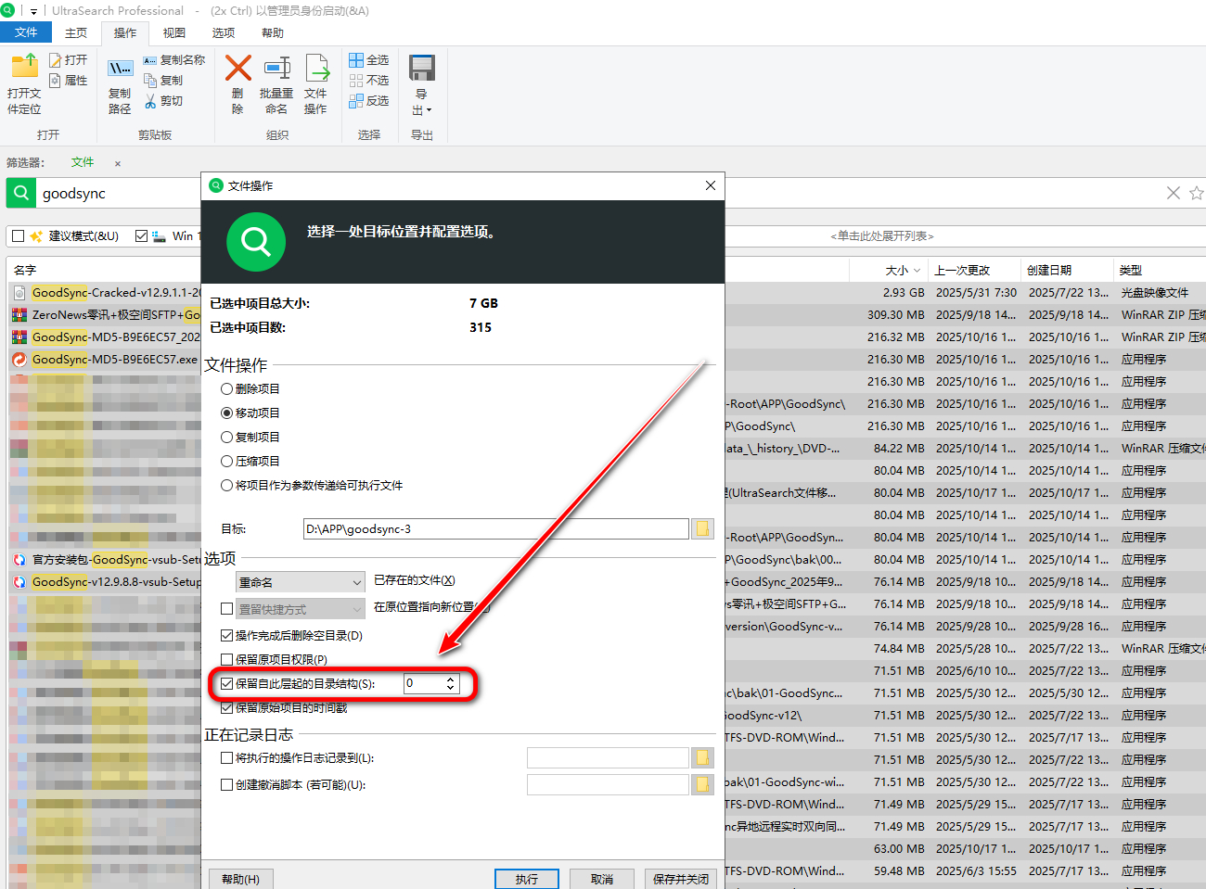Browse log file location folder icon
This screenshot has width=1206, height=889.
click(703, 757)
